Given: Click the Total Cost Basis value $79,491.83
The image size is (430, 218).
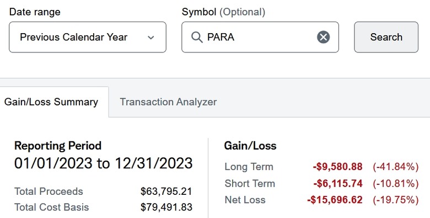Looking at the screenshot, I should tap(166, 207).
